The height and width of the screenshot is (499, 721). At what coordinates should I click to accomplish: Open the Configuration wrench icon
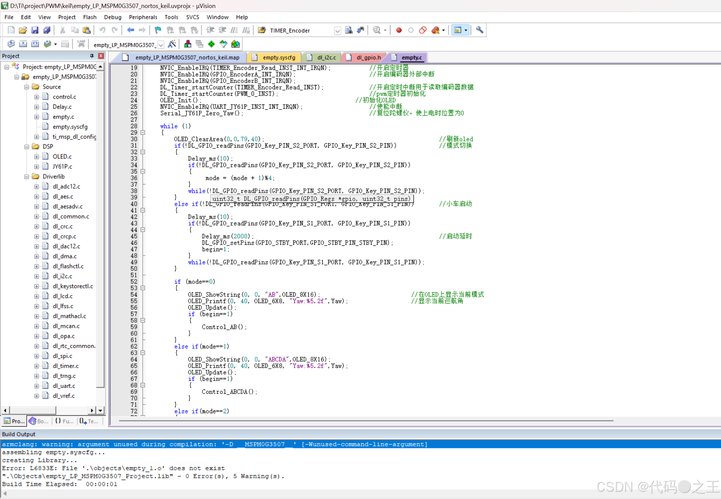[x=479, y=30]
